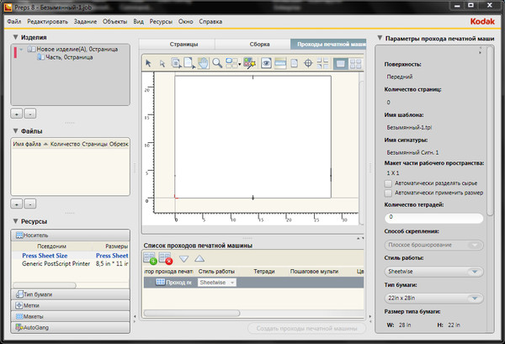Enable 'Автоматически разделять сырье' checkbox
Viewport: 505px width, 344px height.
coord(387,183)
